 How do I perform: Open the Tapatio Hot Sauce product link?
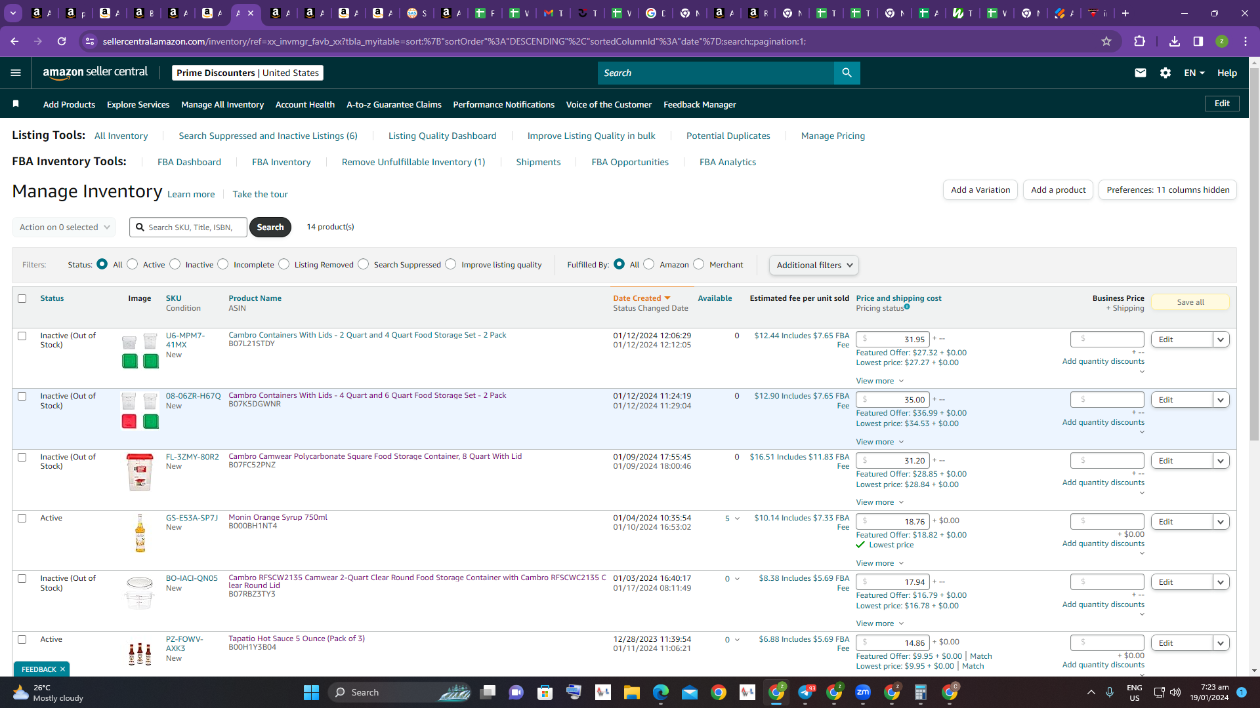point(297,639)
